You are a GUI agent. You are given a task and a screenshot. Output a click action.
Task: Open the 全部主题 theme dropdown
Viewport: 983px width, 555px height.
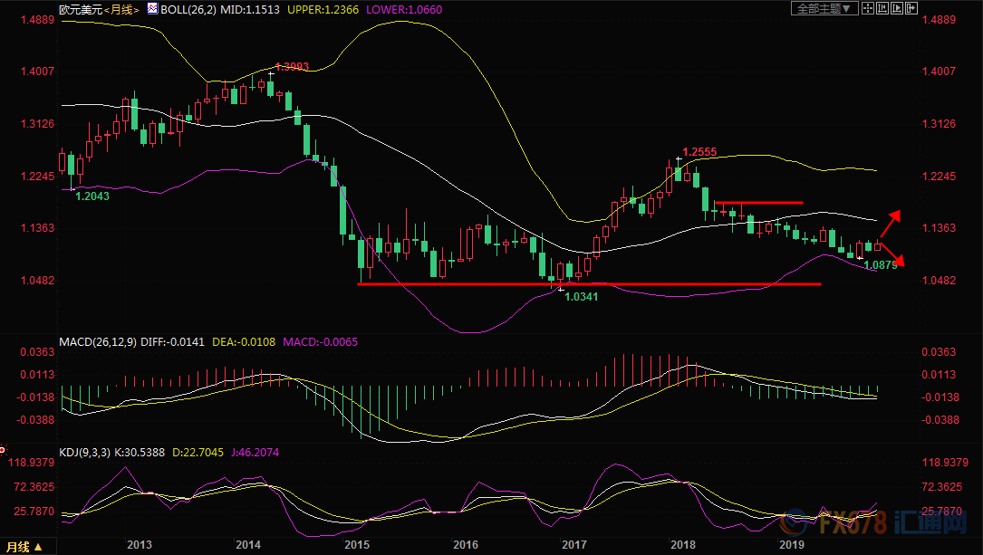824,8
